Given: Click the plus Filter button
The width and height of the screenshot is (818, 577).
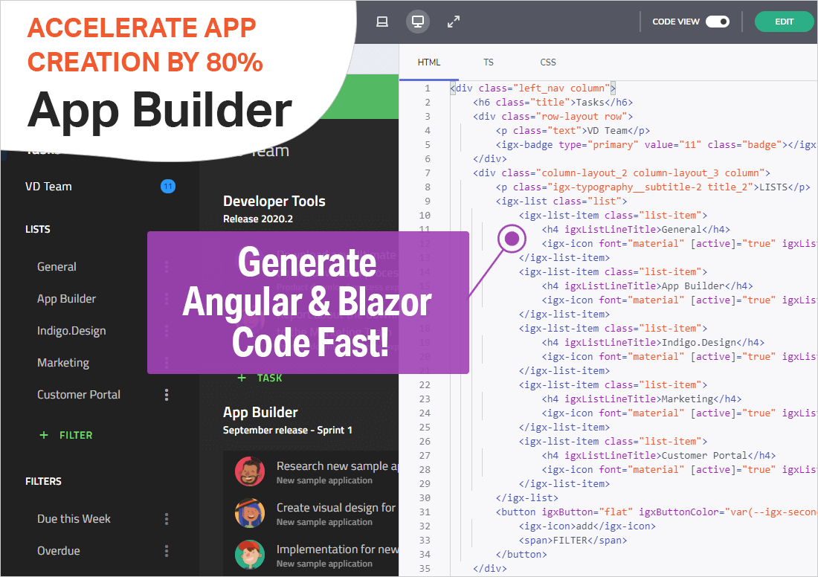Looking at the screenshot, I should tap(67, 435).
